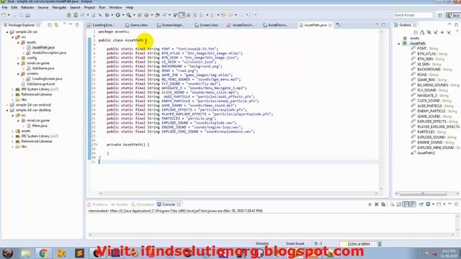The width and height of the screenshot is (461, 259).
Task: Toggle Sort in Outline toolbar
Action: [x=422, y=32]
